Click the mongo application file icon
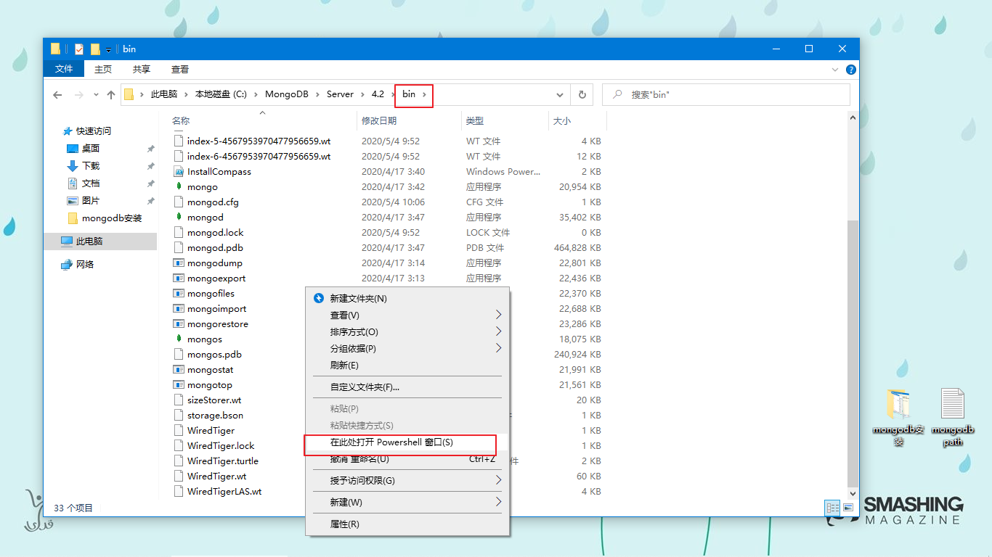Image resolution: width=992 pixels, height=557 pixels. tap(179, 186)
